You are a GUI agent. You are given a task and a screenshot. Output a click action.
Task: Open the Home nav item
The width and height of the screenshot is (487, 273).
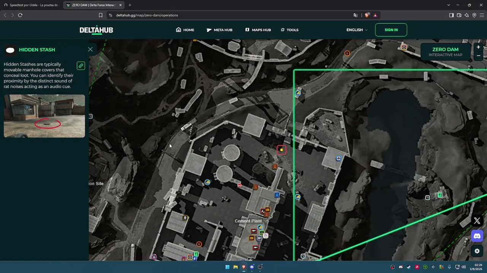[185, 30]
